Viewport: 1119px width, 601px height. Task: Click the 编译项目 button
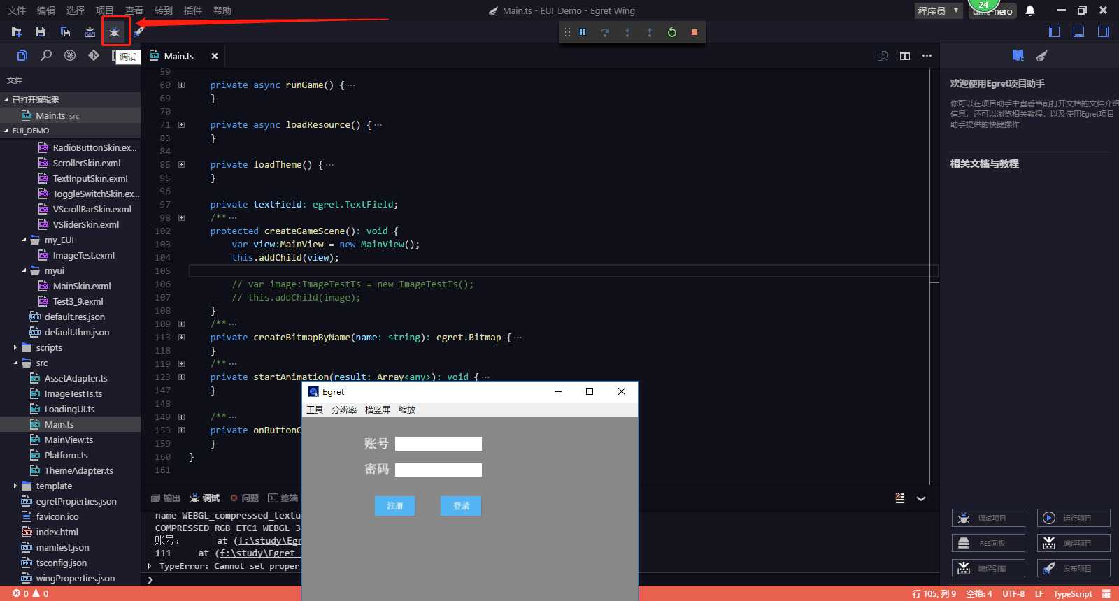pyautogui.click(x=1074, y=543)
